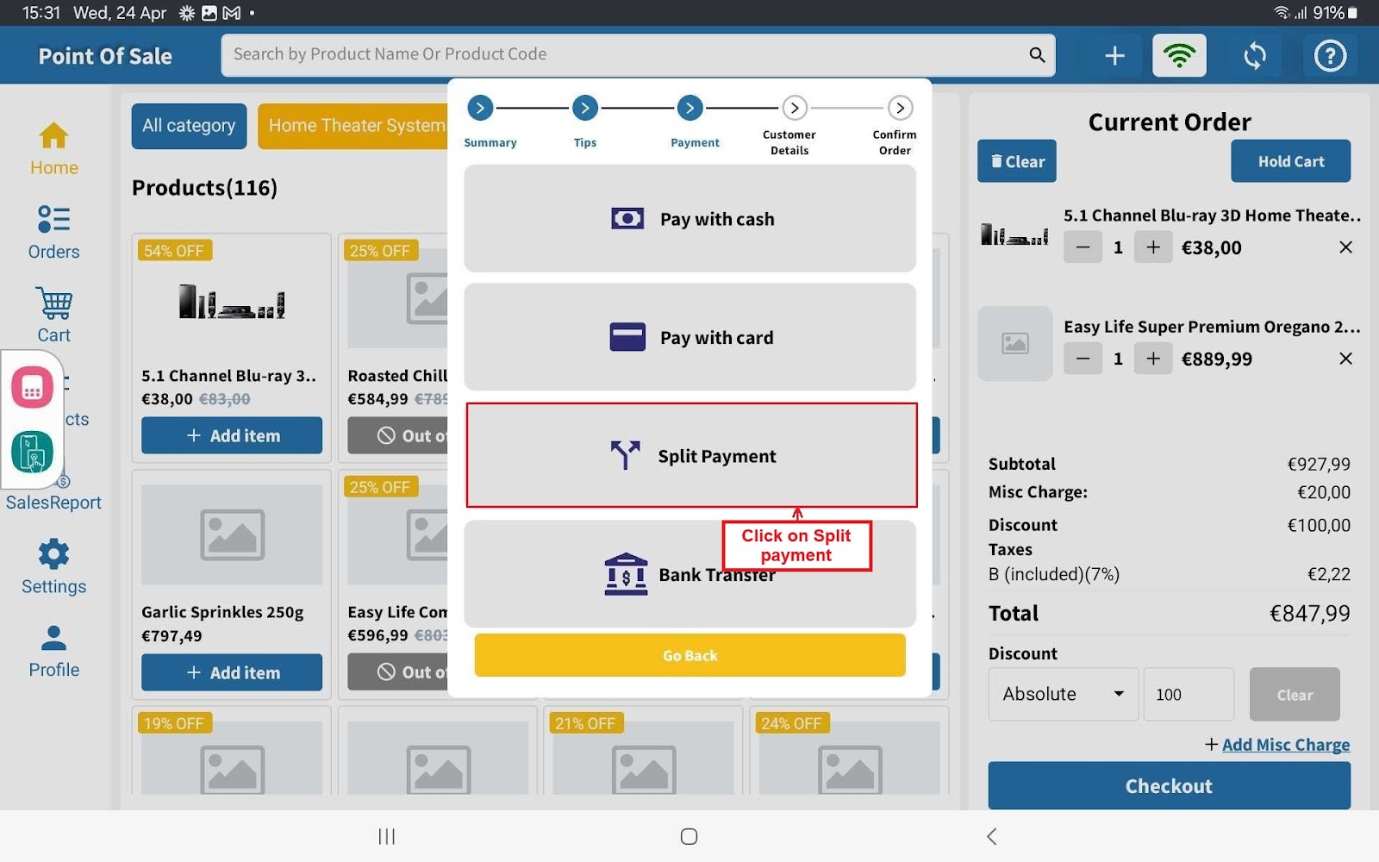Screen dimensions: 1379x862
Task: Toggle the Wi-Fi online status button
Action: pos(1179,56)
